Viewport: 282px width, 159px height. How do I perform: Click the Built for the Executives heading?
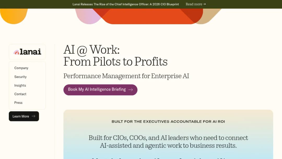(x=168, y=122)
